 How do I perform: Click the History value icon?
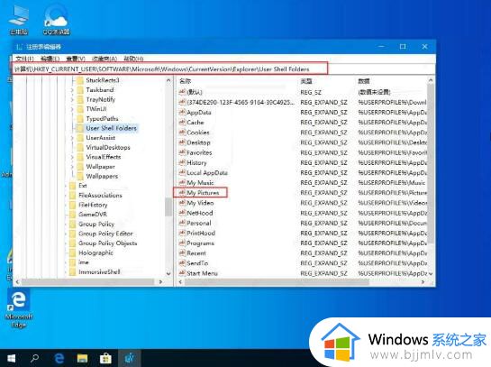point(182,162)
